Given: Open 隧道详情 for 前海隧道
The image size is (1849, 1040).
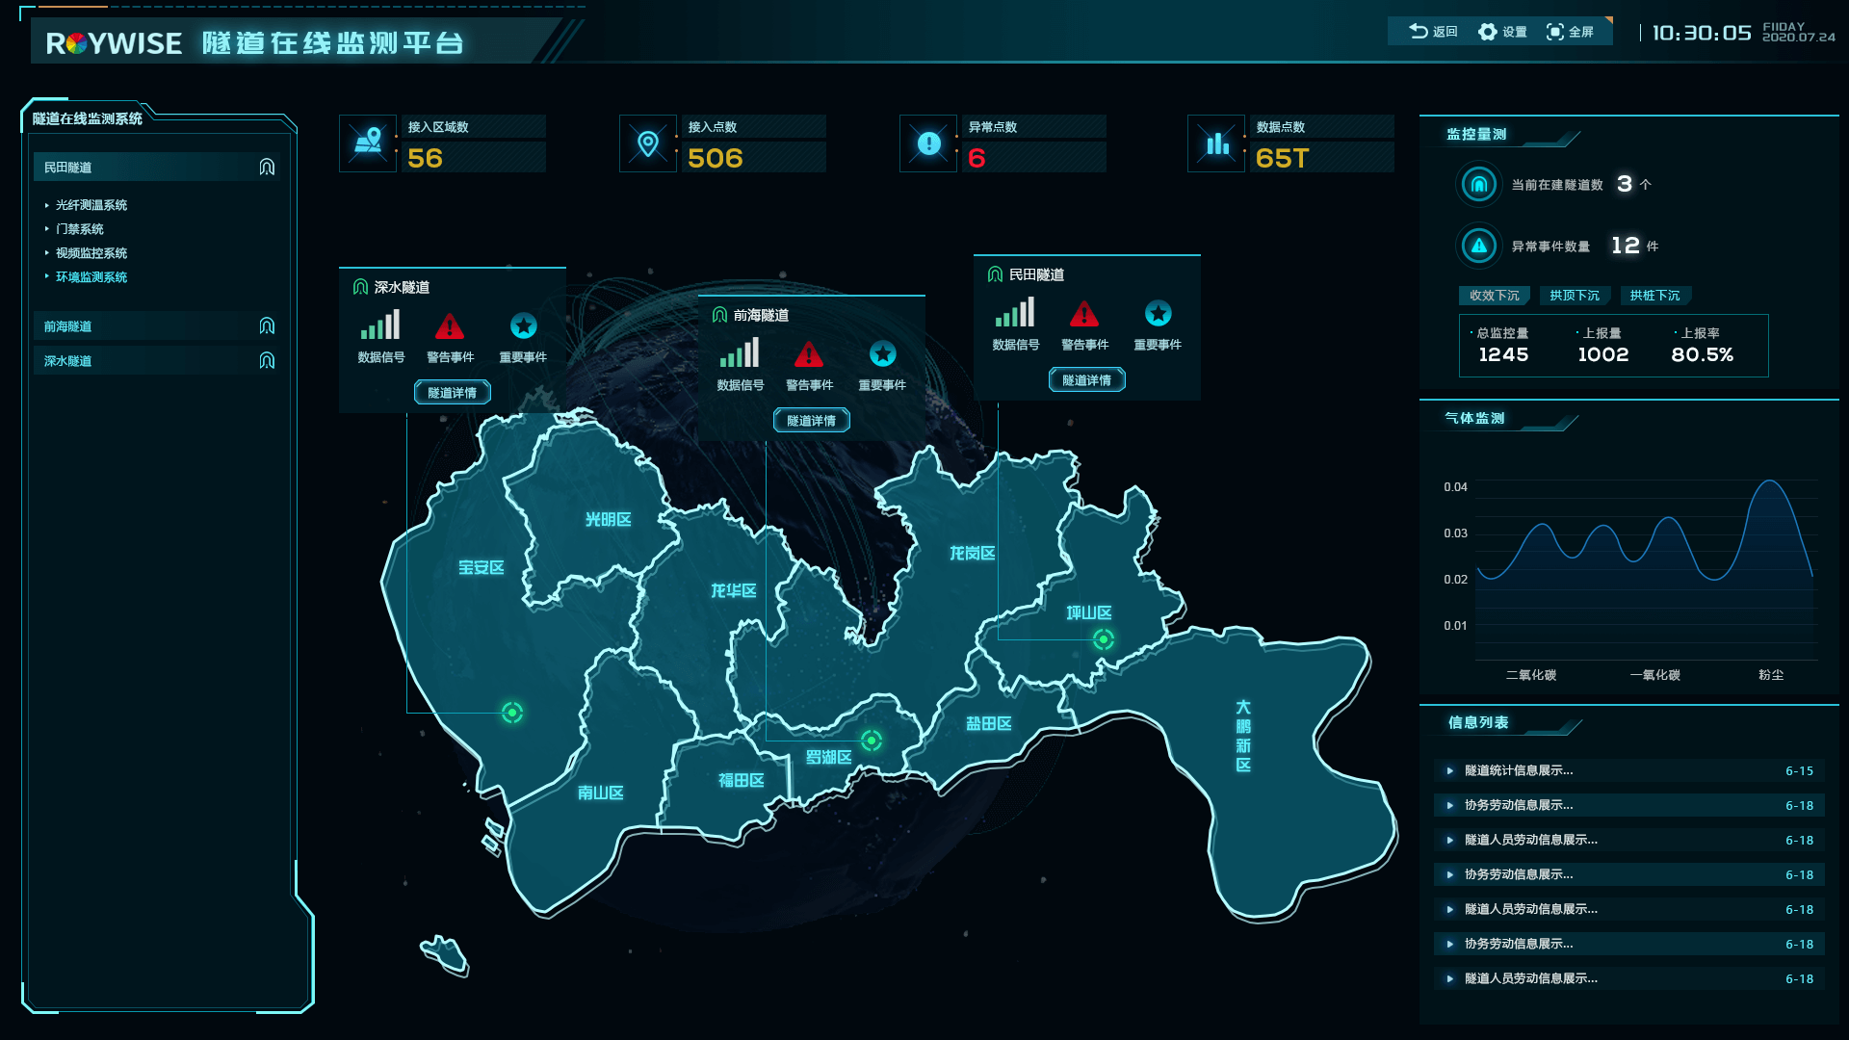Looking at the screenshot, I should point(811,421).
